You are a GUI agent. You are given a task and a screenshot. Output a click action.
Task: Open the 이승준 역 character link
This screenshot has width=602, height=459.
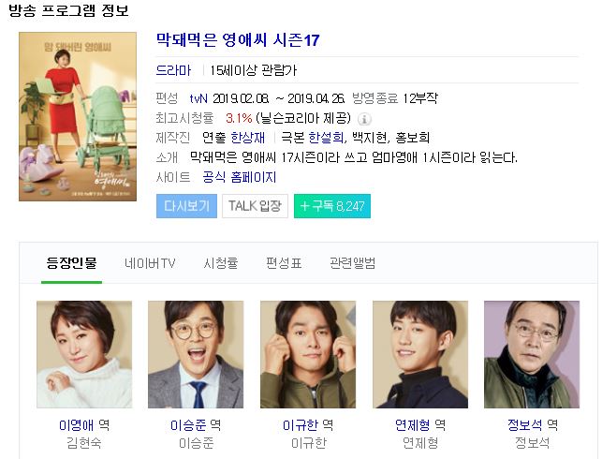(196, 425)
